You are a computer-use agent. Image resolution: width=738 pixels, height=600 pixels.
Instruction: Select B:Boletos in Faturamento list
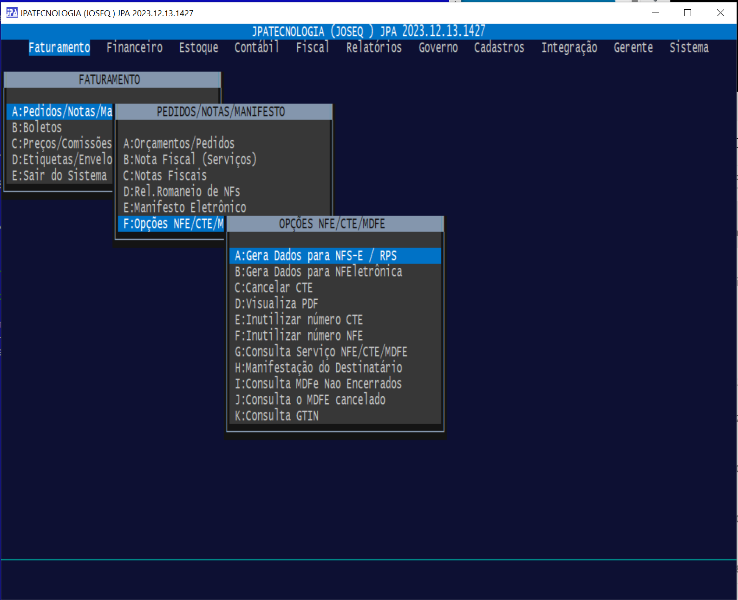pos(37,128)
